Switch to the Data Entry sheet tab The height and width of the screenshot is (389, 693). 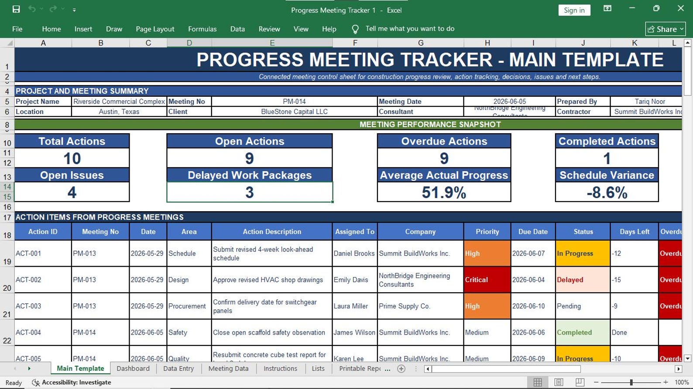(x=178, y=369)
